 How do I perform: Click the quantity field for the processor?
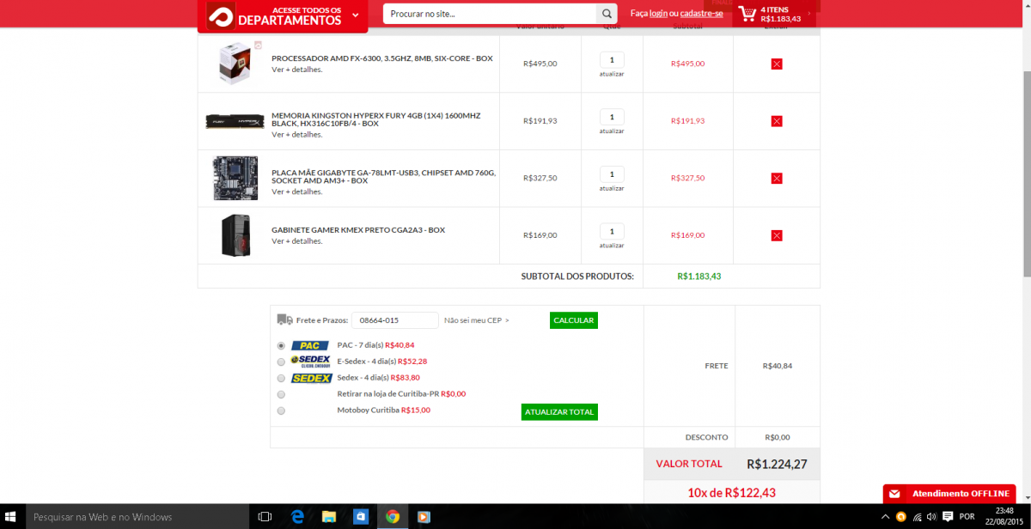(612, 60)
